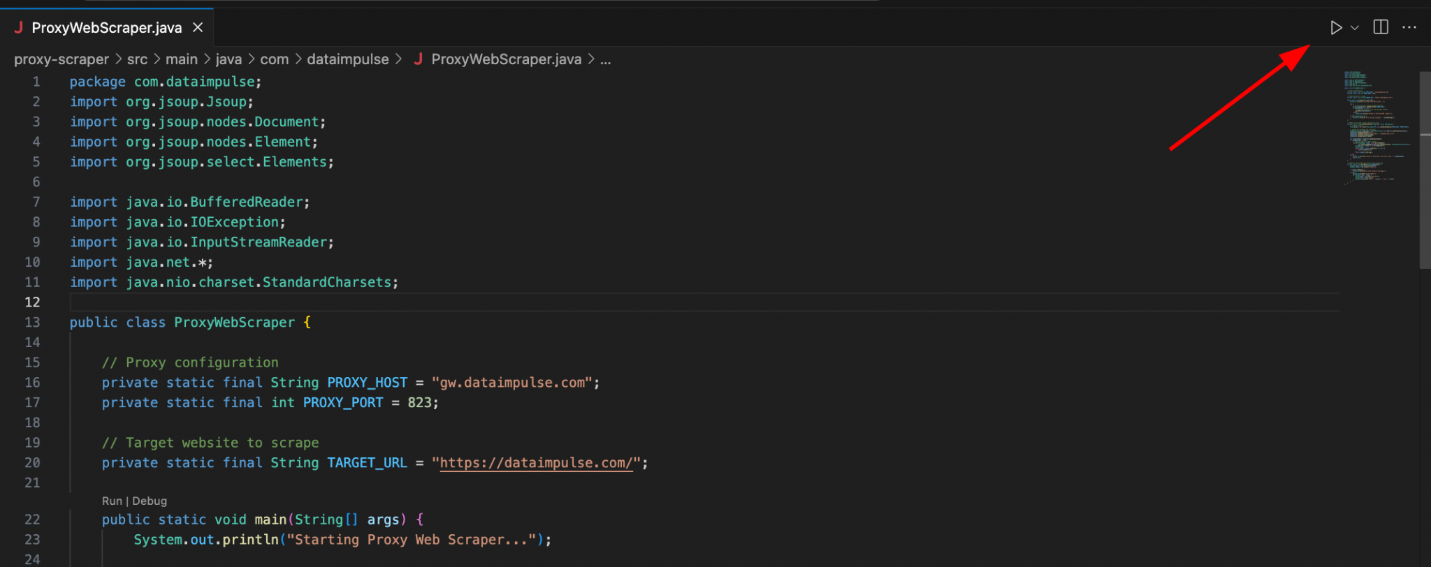Click ProxyWebScraper.java in the breadcrumb path
This screenshot has height=567, width=1431.
[x=506, y=59]
